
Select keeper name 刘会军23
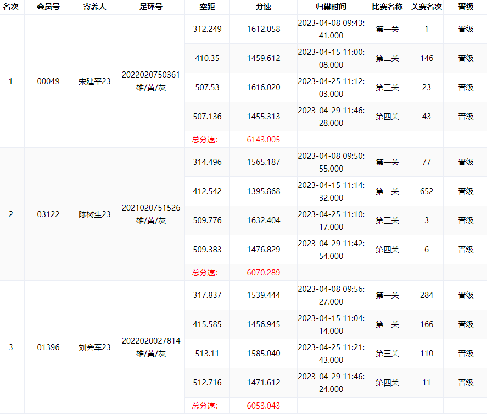coord(94,347)
